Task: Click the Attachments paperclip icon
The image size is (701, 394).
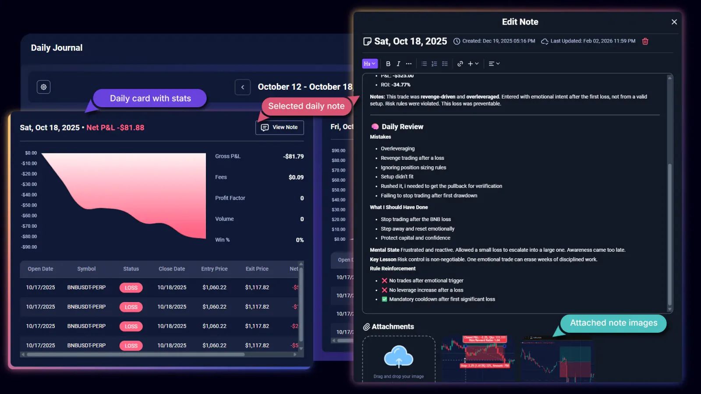Action: tap(366, 326)
